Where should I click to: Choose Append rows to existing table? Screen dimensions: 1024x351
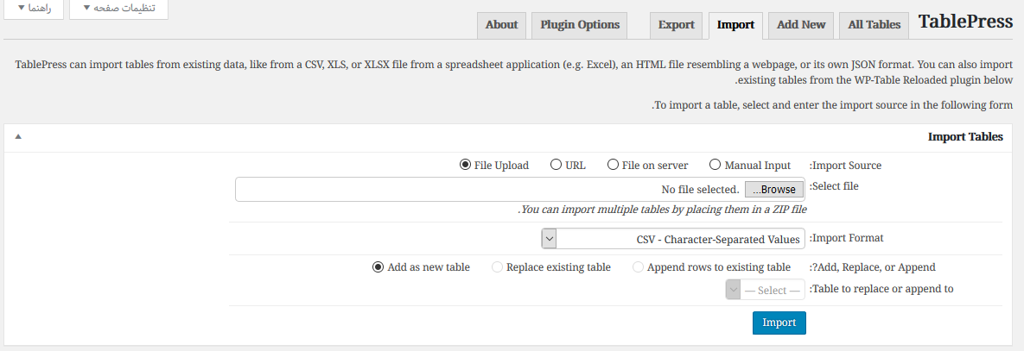(x=639, y=267)
